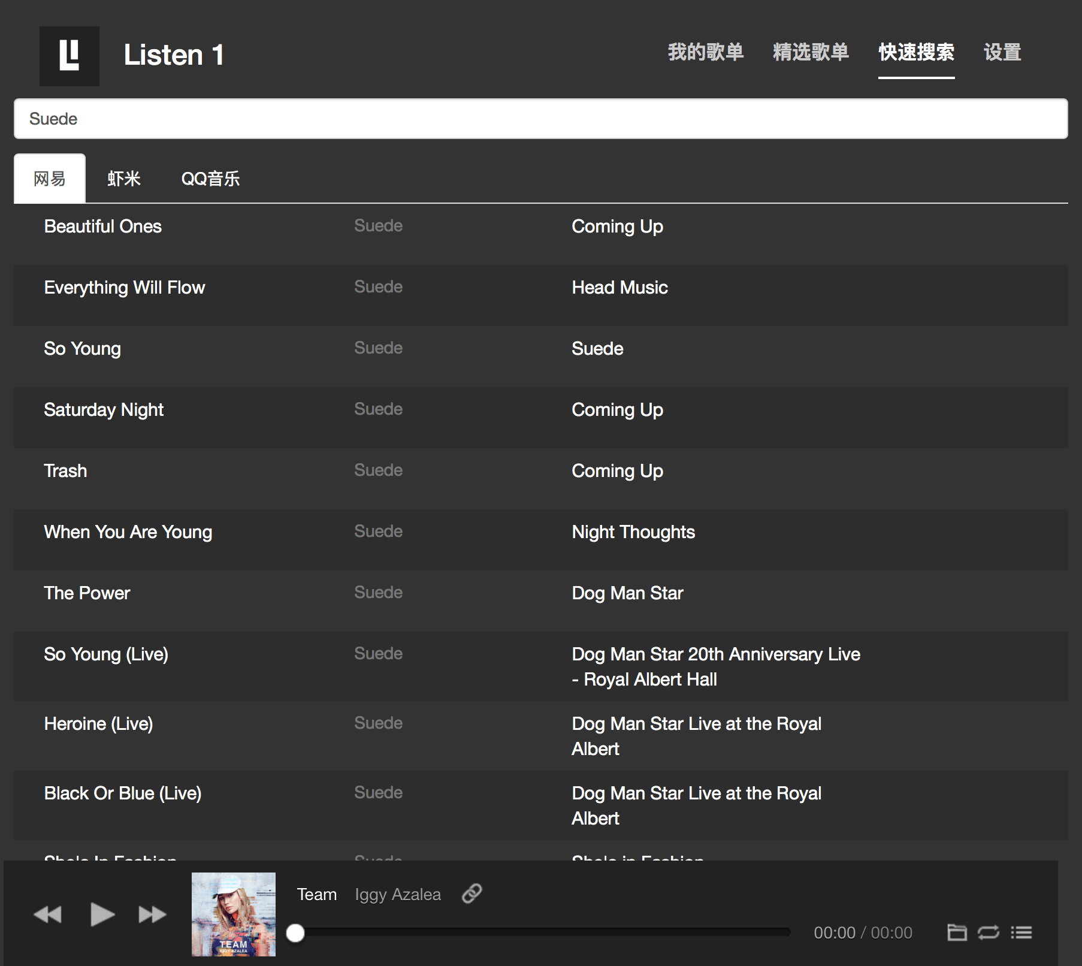Open artist Suede in Trash row
Image resolution: width=1082 pixels, height=966 pixels.
378,470
